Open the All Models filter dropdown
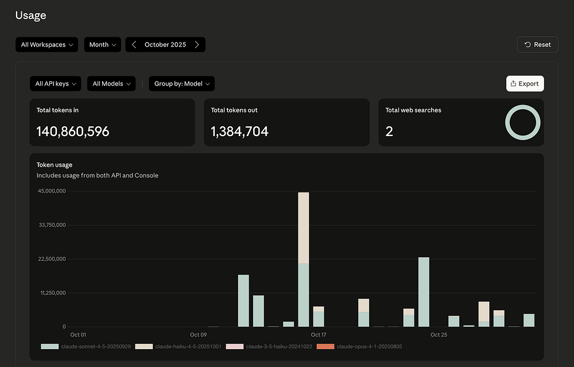This screenshot has width=574, height=367. [111, 83]
